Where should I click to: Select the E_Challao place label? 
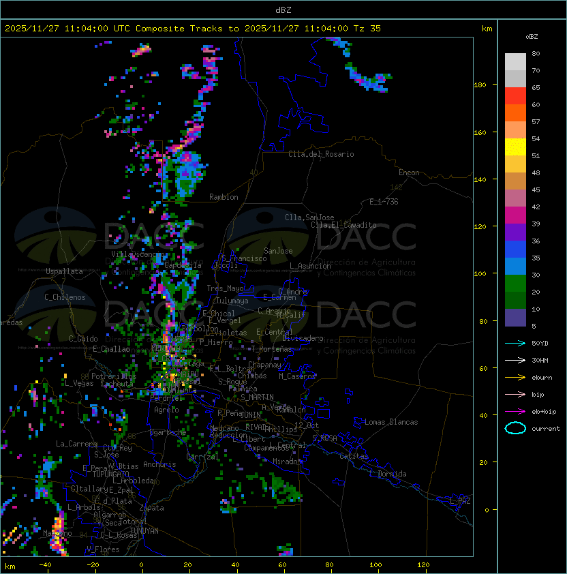point(111,349)
